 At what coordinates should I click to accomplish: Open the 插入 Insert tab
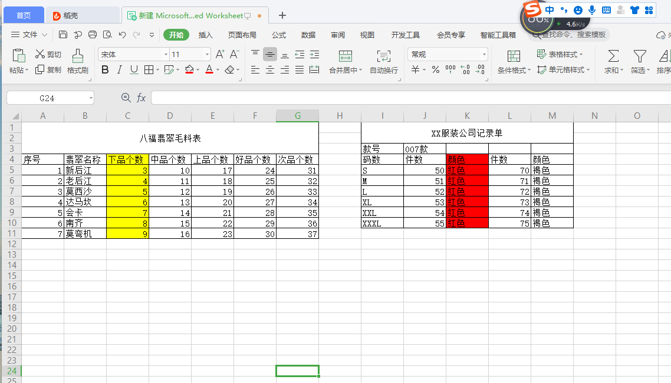point(205,35)
